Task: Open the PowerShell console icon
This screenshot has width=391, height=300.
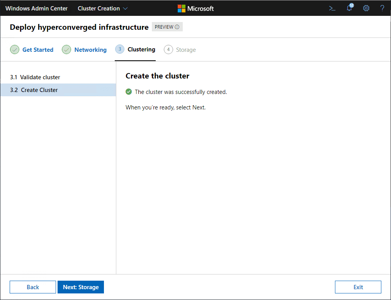Action: pos(332,8)
